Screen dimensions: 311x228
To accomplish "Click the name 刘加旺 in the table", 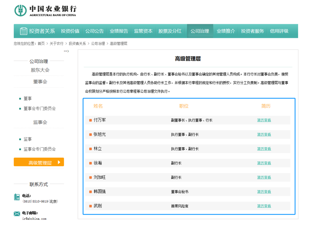I will tap(100, 177).
